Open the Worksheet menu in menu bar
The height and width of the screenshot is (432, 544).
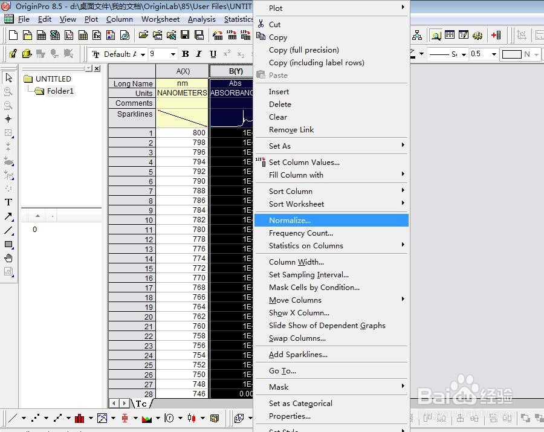coord(160,19)
